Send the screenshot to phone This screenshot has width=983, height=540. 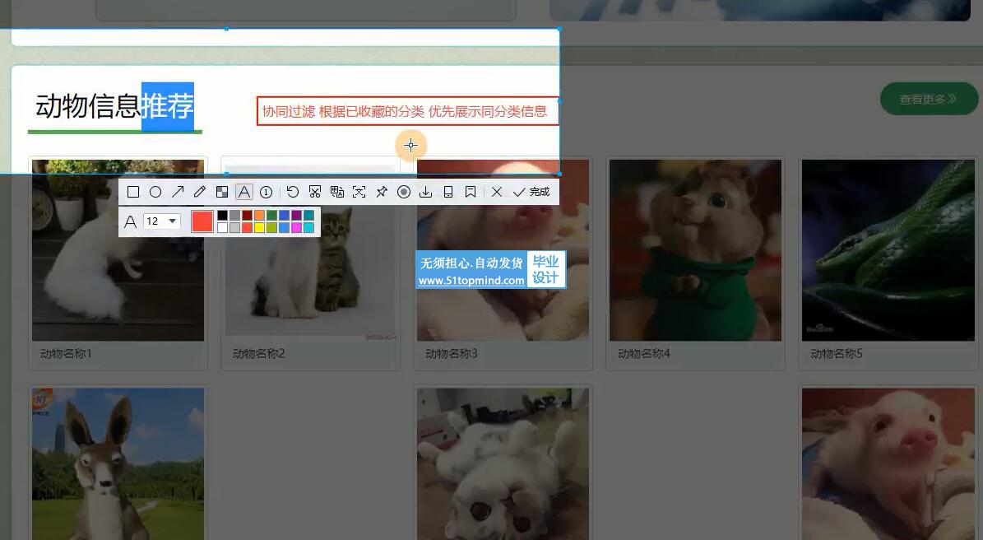tap(448, 192)
